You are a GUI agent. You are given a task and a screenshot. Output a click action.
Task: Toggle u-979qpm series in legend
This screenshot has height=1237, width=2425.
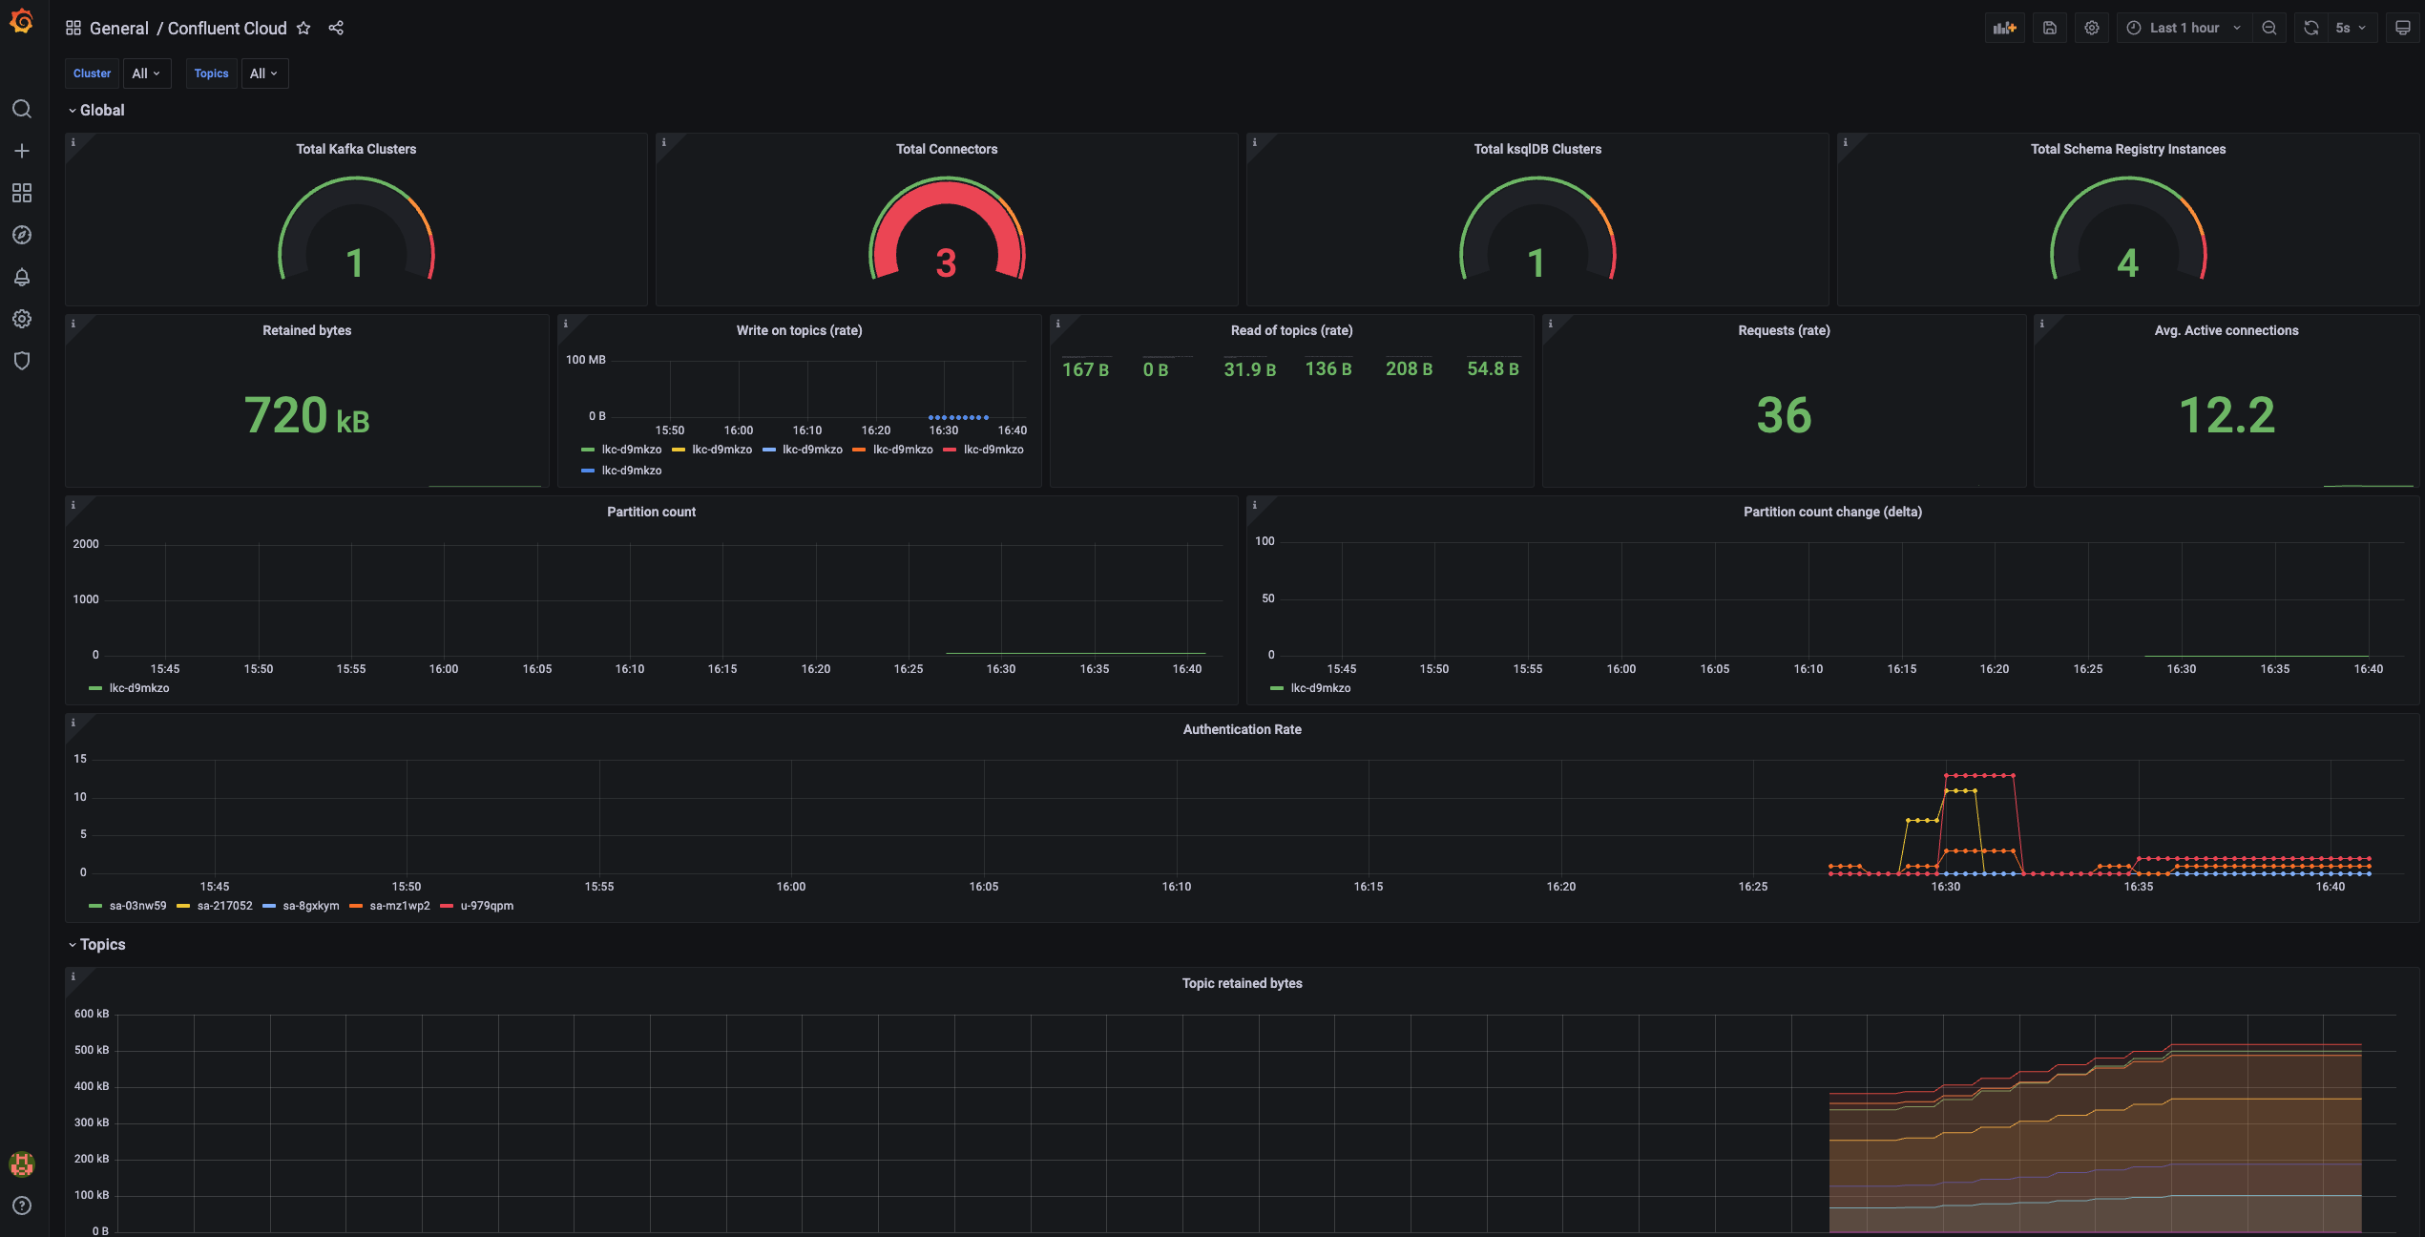point(487,906)
